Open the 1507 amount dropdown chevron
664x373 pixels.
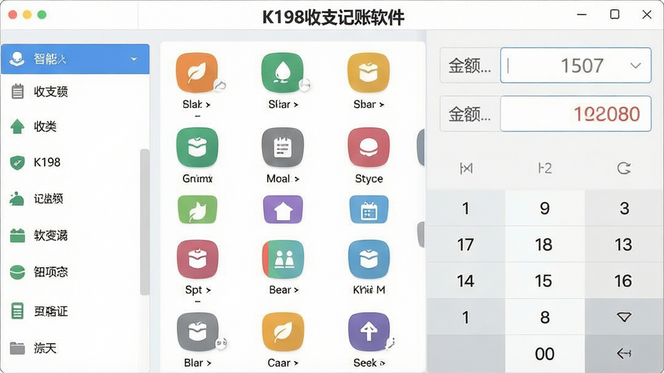(635, 65)
